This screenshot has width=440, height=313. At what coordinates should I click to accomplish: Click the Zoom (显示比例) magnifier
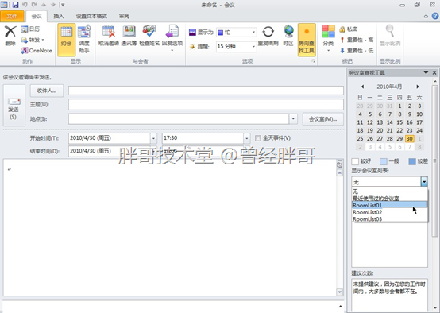390,31
